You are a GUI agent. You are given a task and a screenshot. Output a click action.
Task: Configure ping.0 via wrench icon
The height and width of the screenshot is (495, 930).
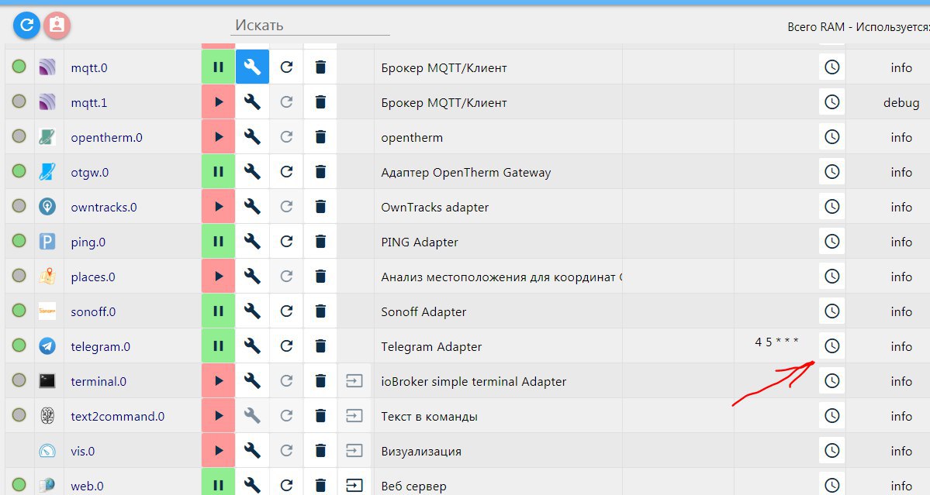click(x=252, y=242)
